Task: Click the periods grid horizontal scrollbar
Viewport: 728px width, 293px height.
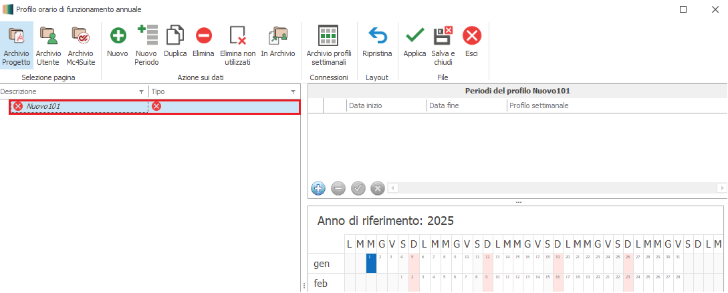Action: pos(555,188)
